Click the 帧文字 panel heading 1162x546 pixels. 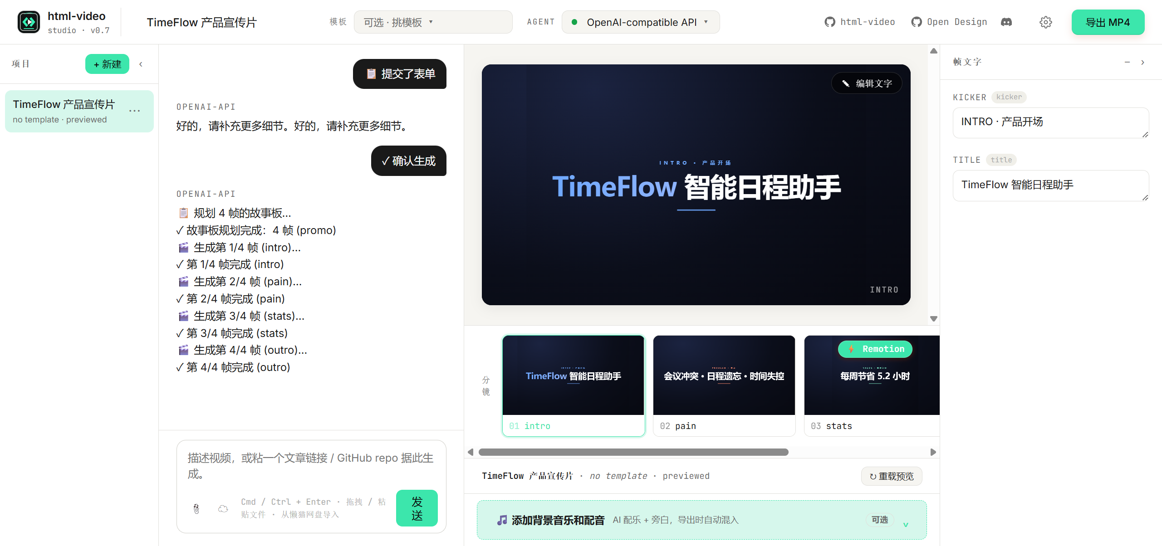967,62
